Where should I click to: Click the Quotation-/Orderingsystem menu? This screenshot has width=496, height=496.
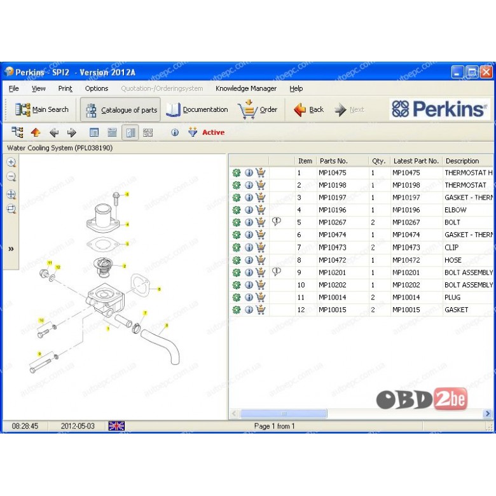click(162, 88)
